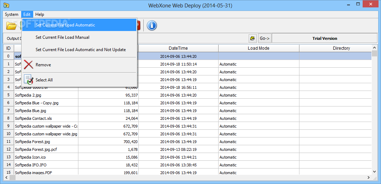Click the ID 9 row header
Screen dimensions: 381x184
(8, 126)
